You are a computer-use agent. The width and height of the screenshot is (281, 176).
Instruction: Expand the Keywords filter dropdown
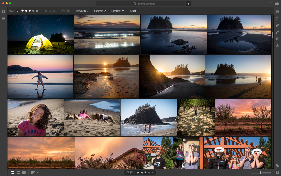tap(82, 11)
